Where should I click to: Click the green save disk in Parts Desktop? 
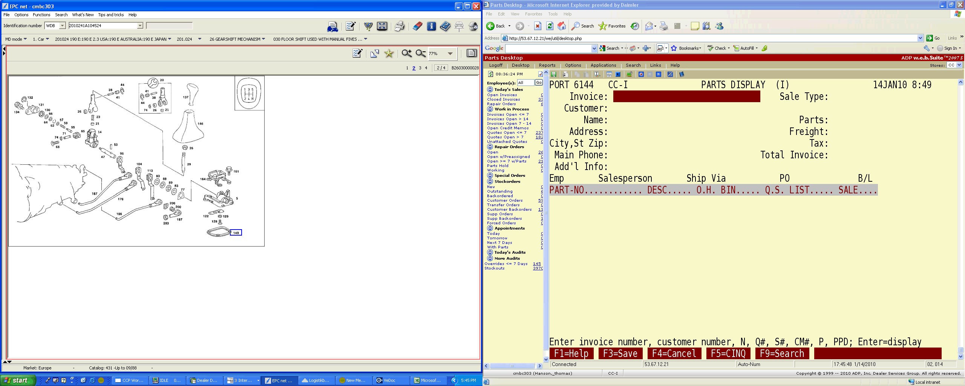pos(554,74)
